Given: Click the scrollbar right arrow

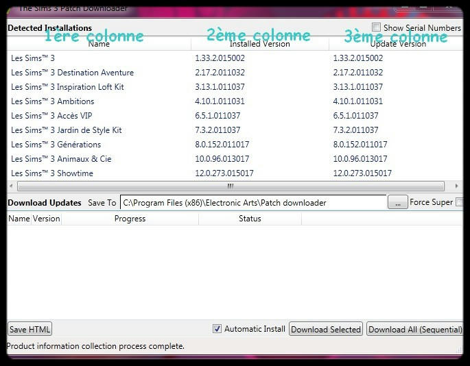Looking at the screenshot, I should [456, 186].
